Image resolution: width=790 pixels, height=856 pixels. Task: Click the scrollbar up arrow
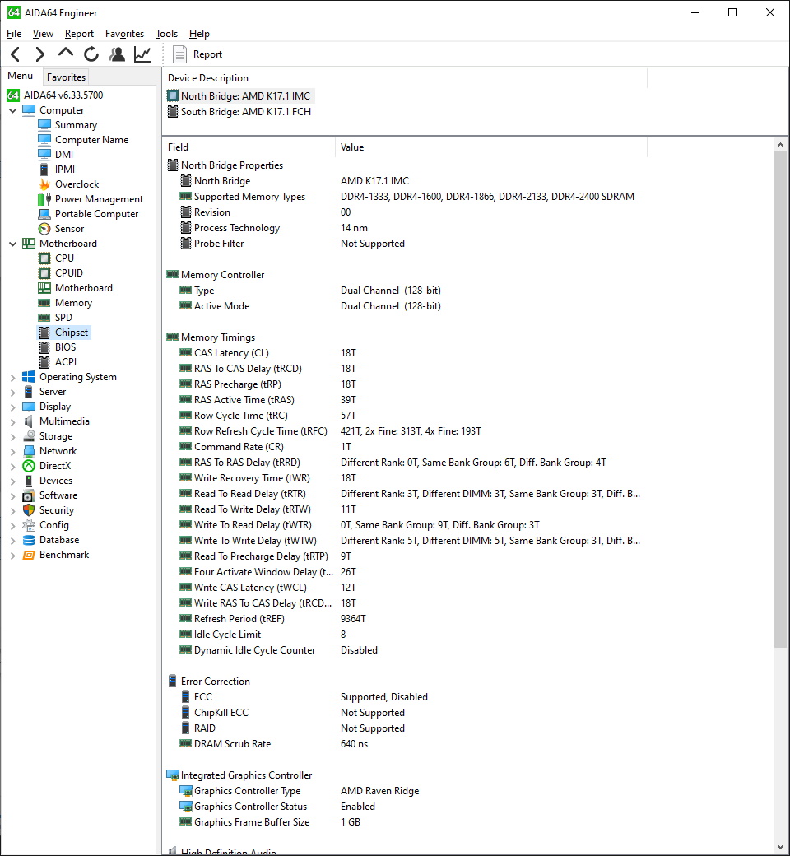pyautogui.click(x=781, y=145)
